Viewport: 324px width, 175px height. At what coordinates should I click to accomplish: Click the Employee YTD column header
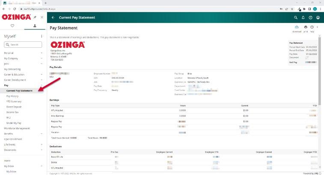(211, 152)
